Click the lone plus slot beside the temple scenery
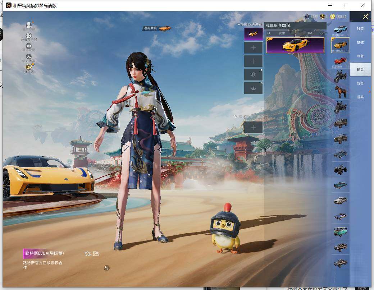 tap(253, 127)
